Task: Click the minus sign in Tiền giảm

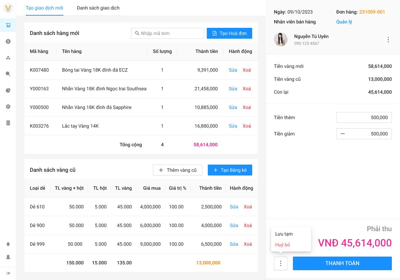Action: coord(343,134)
